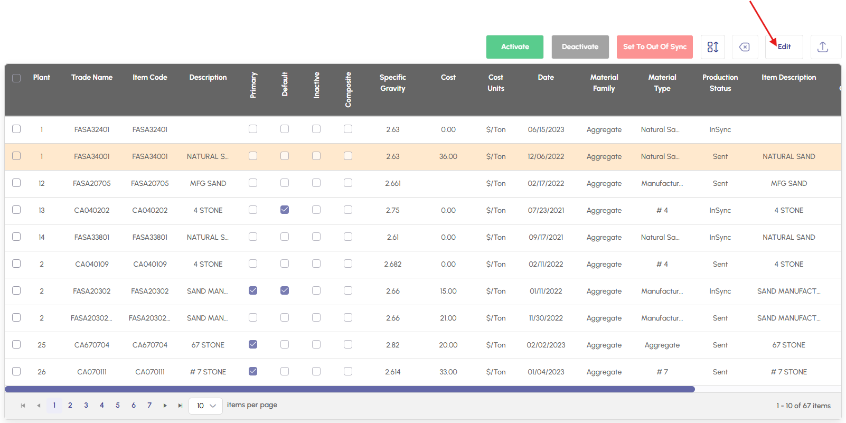The image size is (846, 423).
Task: Sort by the Specific Gravity column header
Action: click(392, 83)
